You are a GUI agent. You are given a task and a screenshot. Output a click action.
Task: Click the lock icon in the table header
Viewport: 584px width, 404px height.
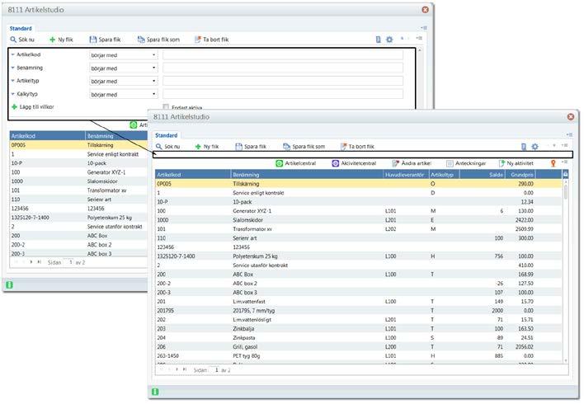click(565, 174)
